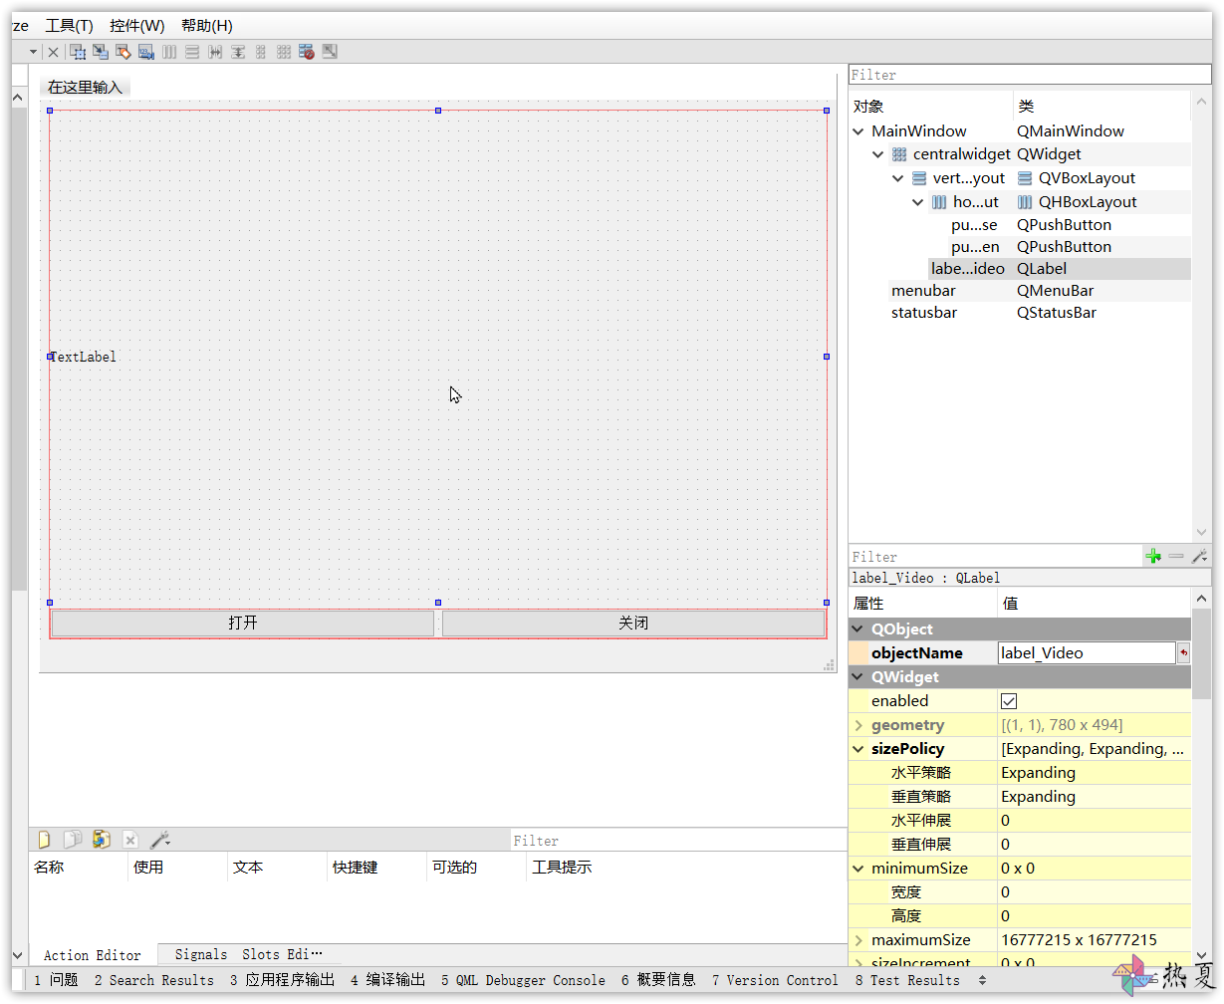
Task: Copy the action in Action Editor toolbar
Action: point(73,840)
